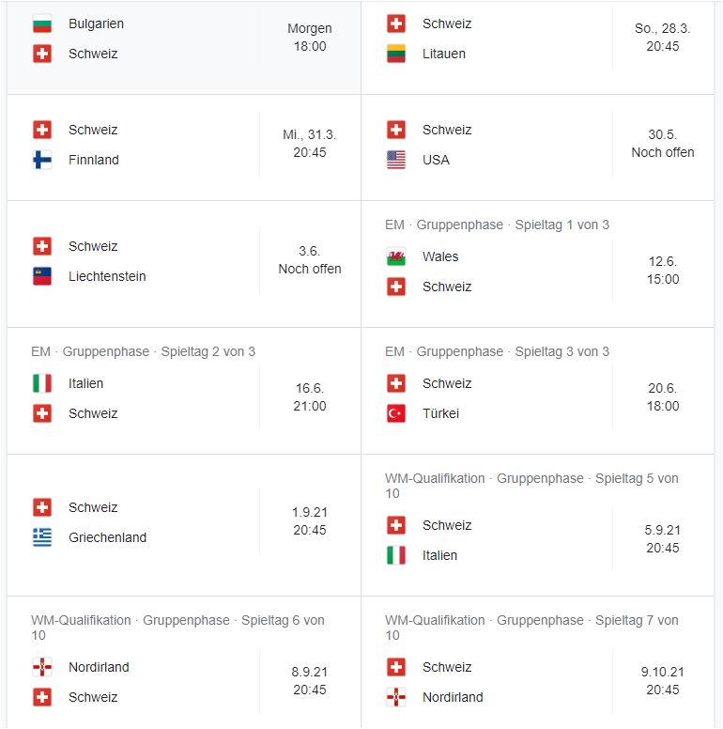This screenshot has height=729, width=723.
Task: Select the Finnland team name
Action: (94, 160)
